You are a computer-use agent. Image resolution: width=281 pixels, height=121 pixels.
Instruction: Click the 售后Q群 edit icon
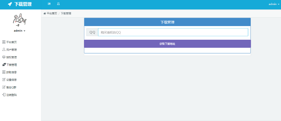click(4, 87)
